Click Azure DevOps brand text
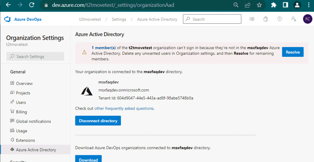314x162 pixels. [28, 19]
